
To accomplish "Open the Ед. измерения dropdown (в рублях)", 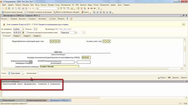I will click(x=23, y=29).
